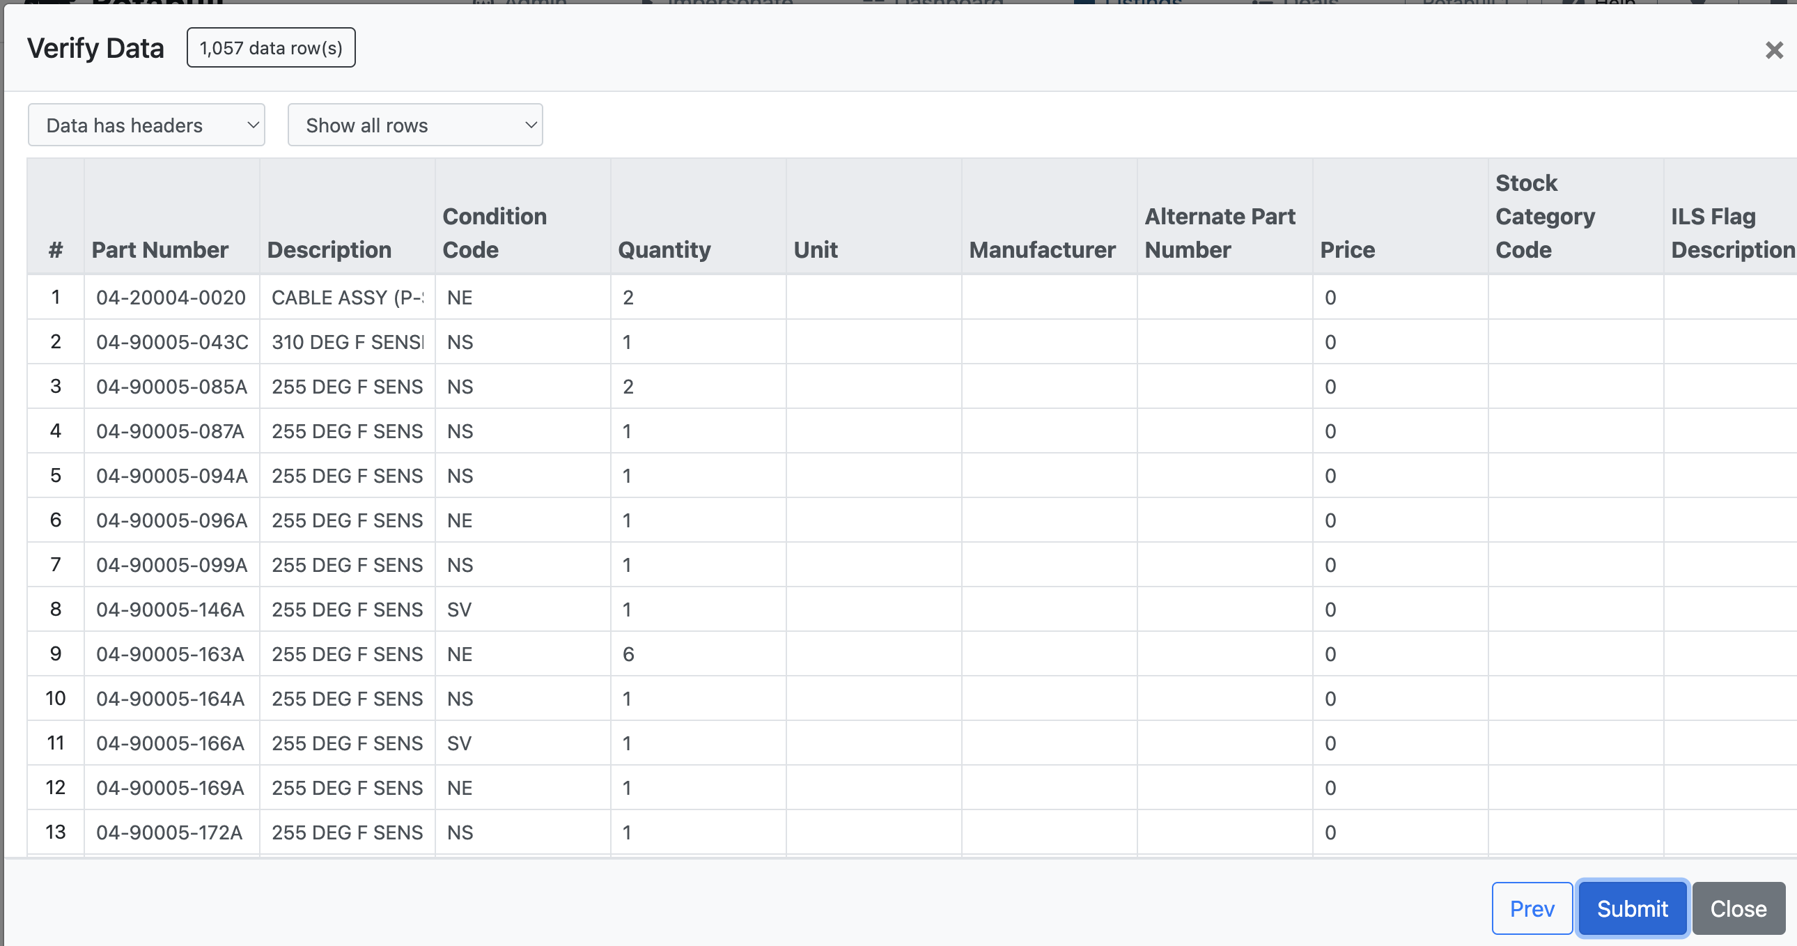
Task: Click the 310 DEG F SENS description cell
Action: coord(348,343)
